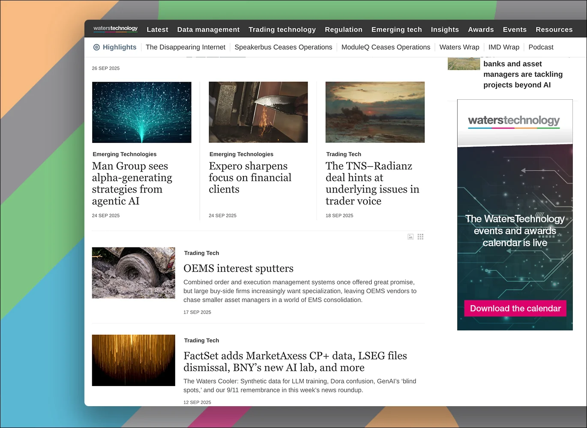Select the Emerging tech nav item

396,30
